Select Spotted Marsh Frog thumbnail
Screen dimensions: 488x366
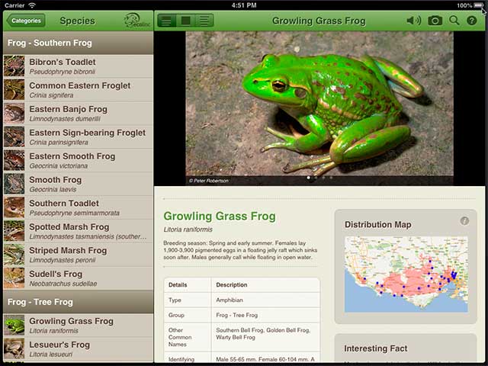(x=14, y=231)
